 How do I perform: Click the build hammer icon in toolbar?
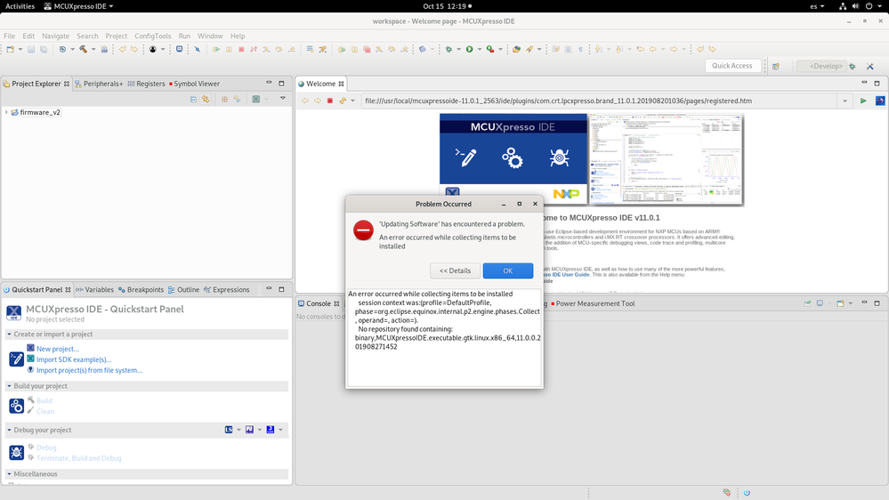(x=84, y=49)
